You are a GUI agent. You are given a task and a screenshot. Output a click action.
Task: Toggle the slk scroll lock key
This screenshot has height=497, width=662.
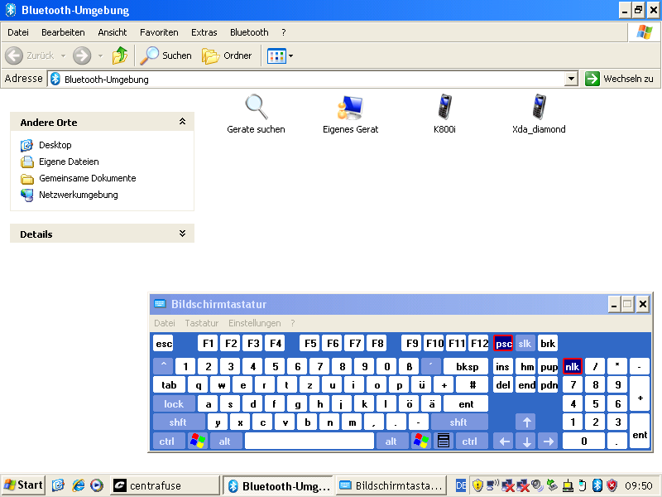(x=525, y=344)
